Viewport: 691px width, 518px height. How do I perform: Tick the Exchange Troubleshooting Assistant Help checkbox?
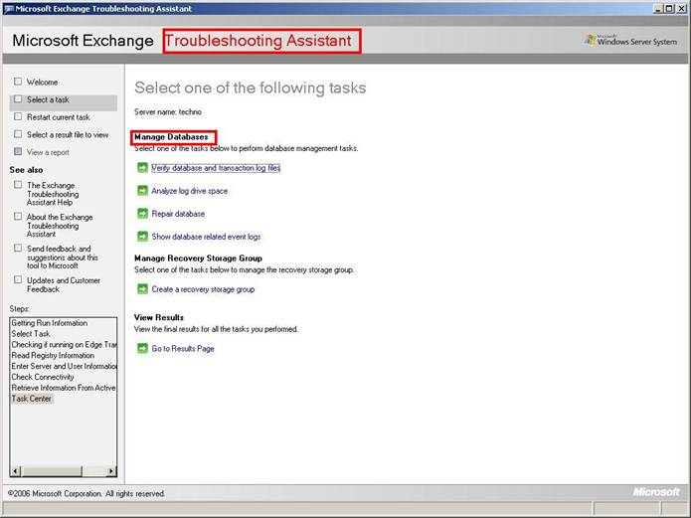coord(18,185)
